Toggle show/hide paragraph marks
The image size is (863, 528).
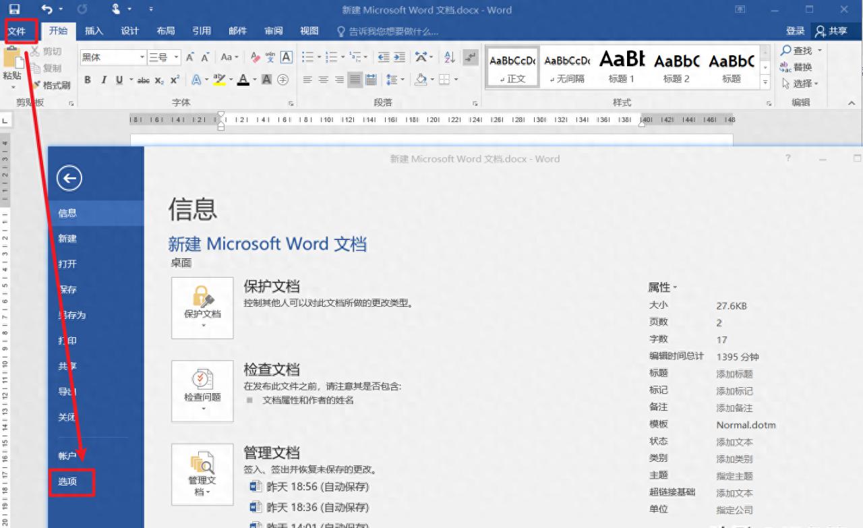coord(471,57)
